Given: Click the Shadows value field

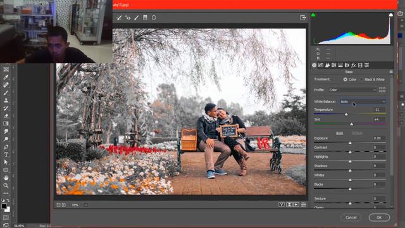Looking at the screenshot, I should coord(379,166).
